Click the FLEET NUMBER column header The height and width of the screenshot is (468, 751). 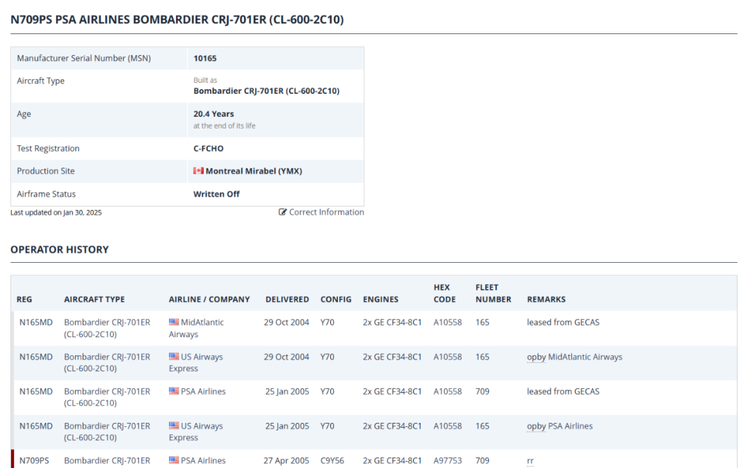tap(493, 293)
